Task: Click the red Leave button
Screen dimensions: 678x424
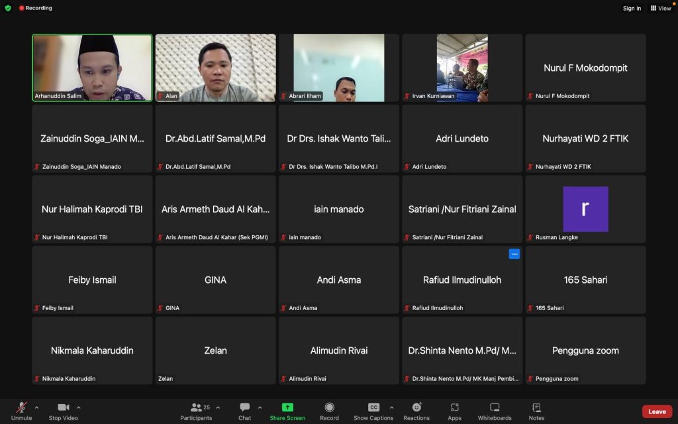Action: click(657, 411)
